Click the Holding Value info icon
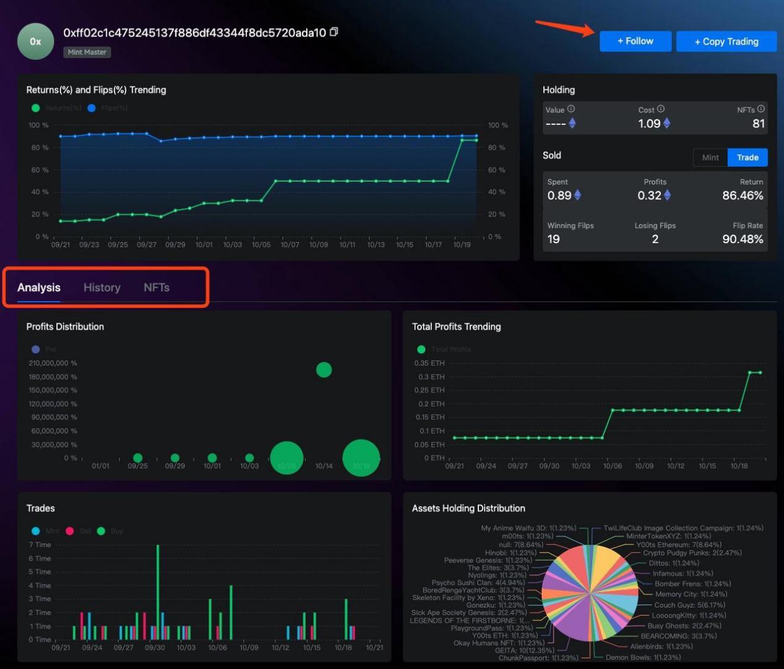 (571, 109)
